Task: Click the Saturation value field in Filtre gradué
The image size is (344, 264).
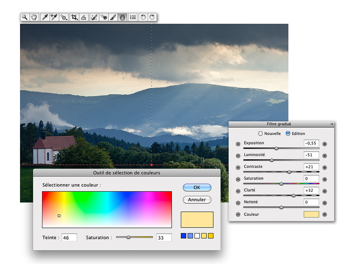Action: pyautogui.click(x=311, y=178)
